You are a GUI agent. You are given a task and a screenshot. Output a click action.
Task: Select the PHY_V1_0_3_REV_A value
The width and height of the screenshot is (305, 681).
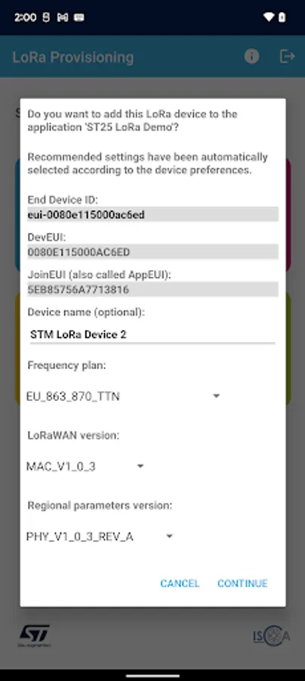pos(80,537)
